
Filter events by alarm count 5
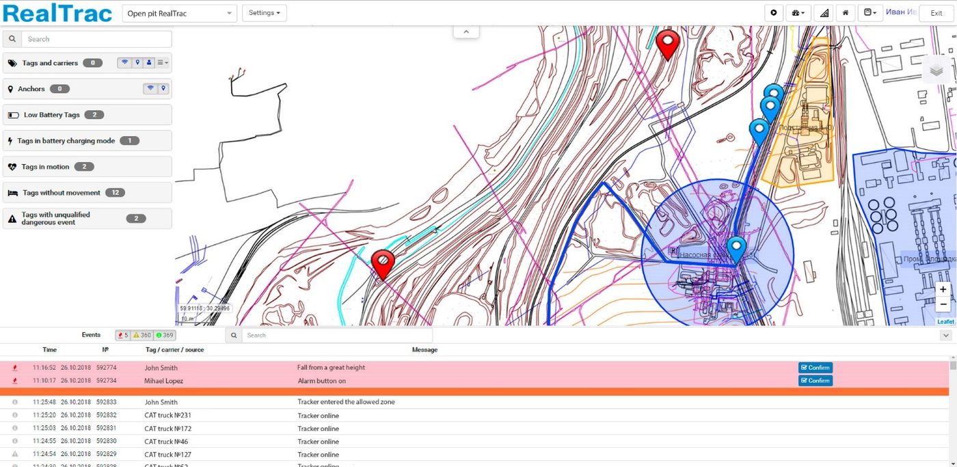click(x=123, y=335)
